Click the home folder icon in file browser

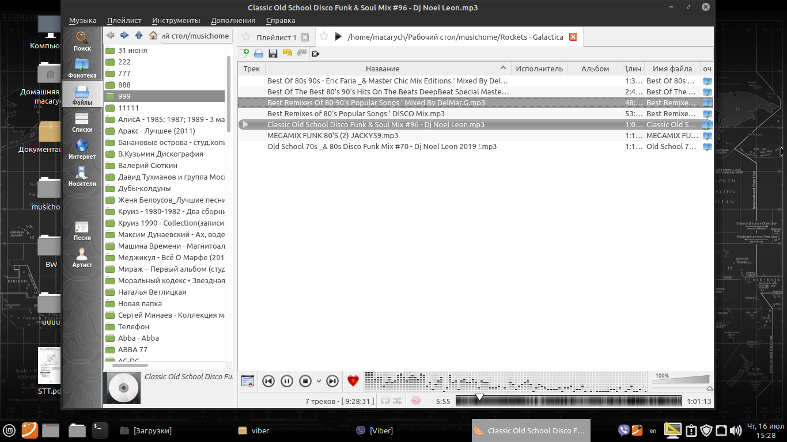[x=153, y=36]
